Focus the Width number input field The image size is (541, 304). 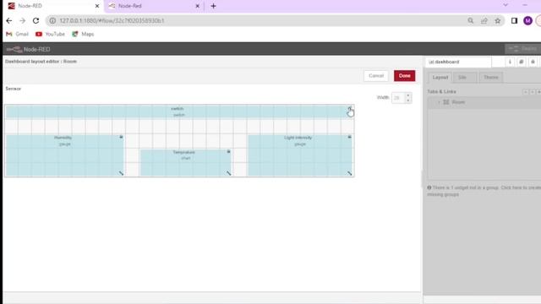coord(398,98)
